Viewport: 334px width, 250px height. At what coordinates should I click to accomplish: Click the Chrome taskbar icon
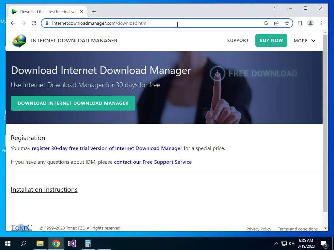(56, 243)
